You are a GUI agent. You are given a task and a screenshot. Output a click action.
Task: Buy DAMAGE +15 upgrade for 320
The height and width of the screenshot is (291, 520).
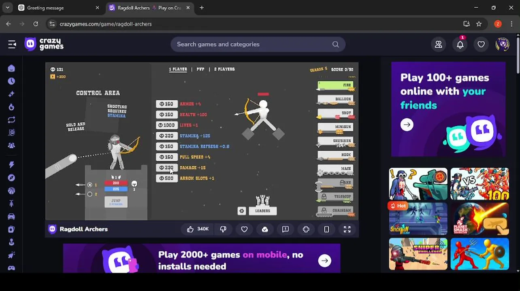tap(167, 168)
